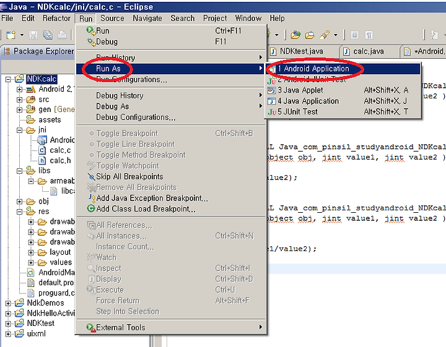Expand the obj folder node
The height and width of the screenshot is (347, 446).
[19, 202]
